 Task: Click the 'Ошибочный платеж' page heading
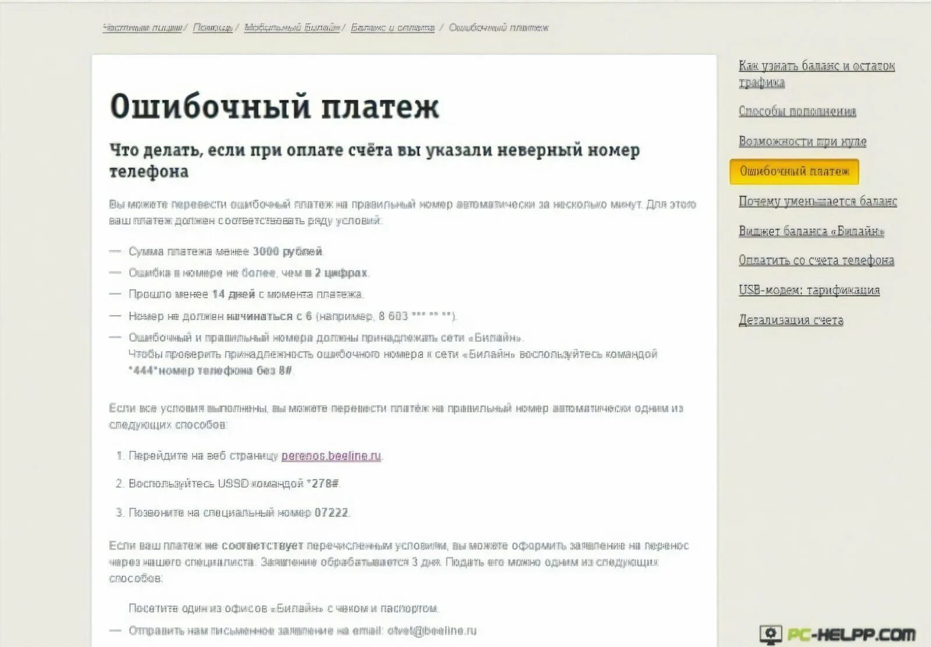[274, 106]
